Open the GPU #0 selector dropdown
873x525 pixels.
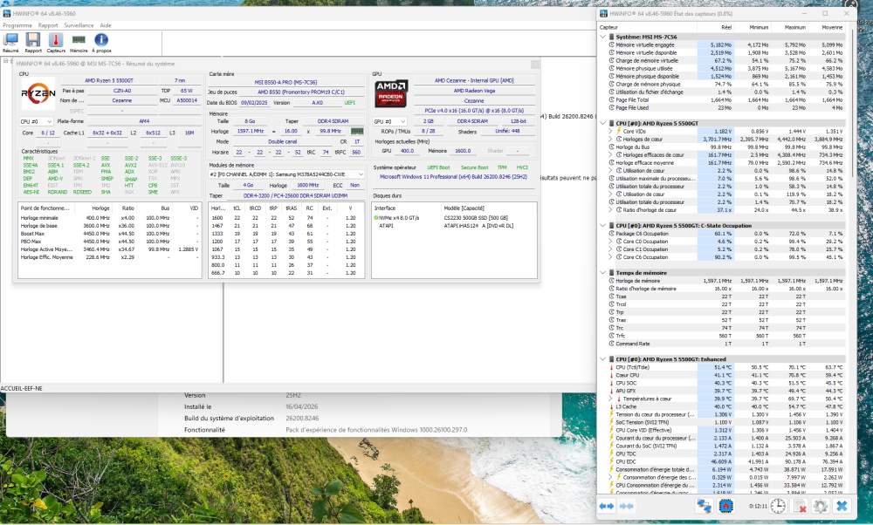click(389, 121)
